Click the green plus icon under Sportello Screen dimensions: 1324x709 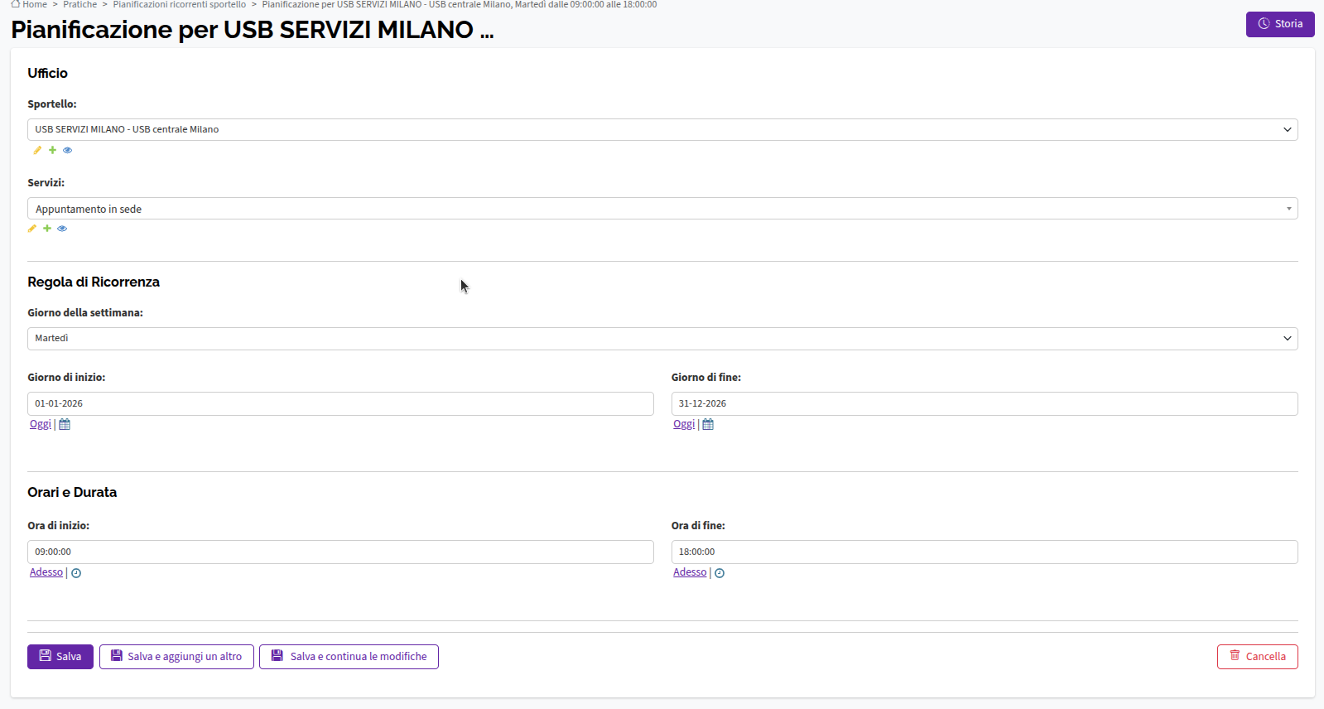[x=52, y=150]
